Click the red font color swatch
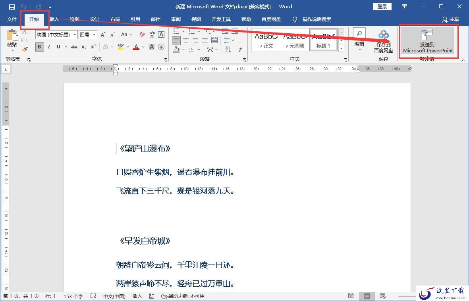This screenshot has width=469, height=301. pyautogui.click(x=136, y=47)
